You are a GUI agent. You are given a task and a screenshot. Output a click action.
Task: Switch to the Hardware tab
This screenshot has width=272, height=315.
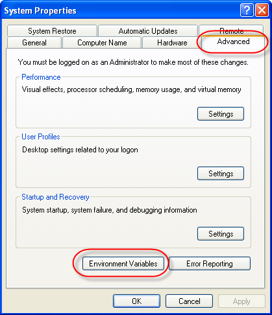(172, 43)
